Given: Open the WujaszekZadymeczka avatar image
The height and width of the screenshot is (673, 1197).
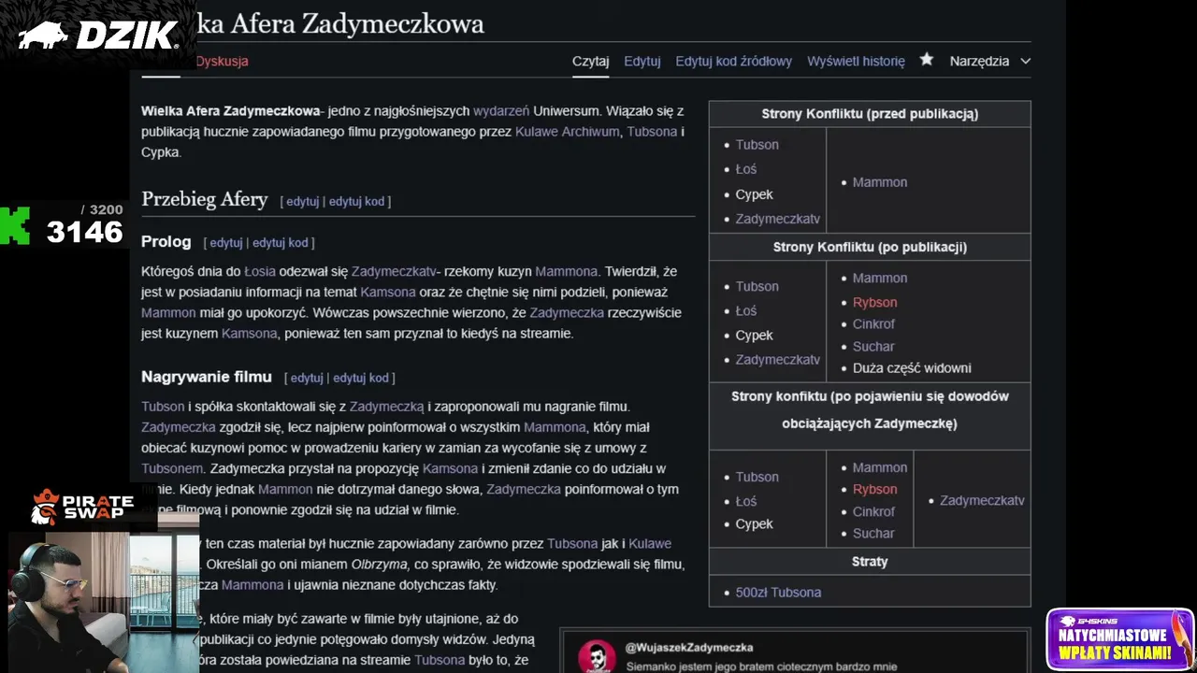Looking at the screenshot, I should (x=597, y=655).
